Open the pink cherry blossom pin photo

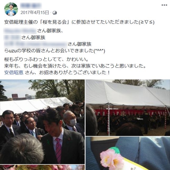128,153
